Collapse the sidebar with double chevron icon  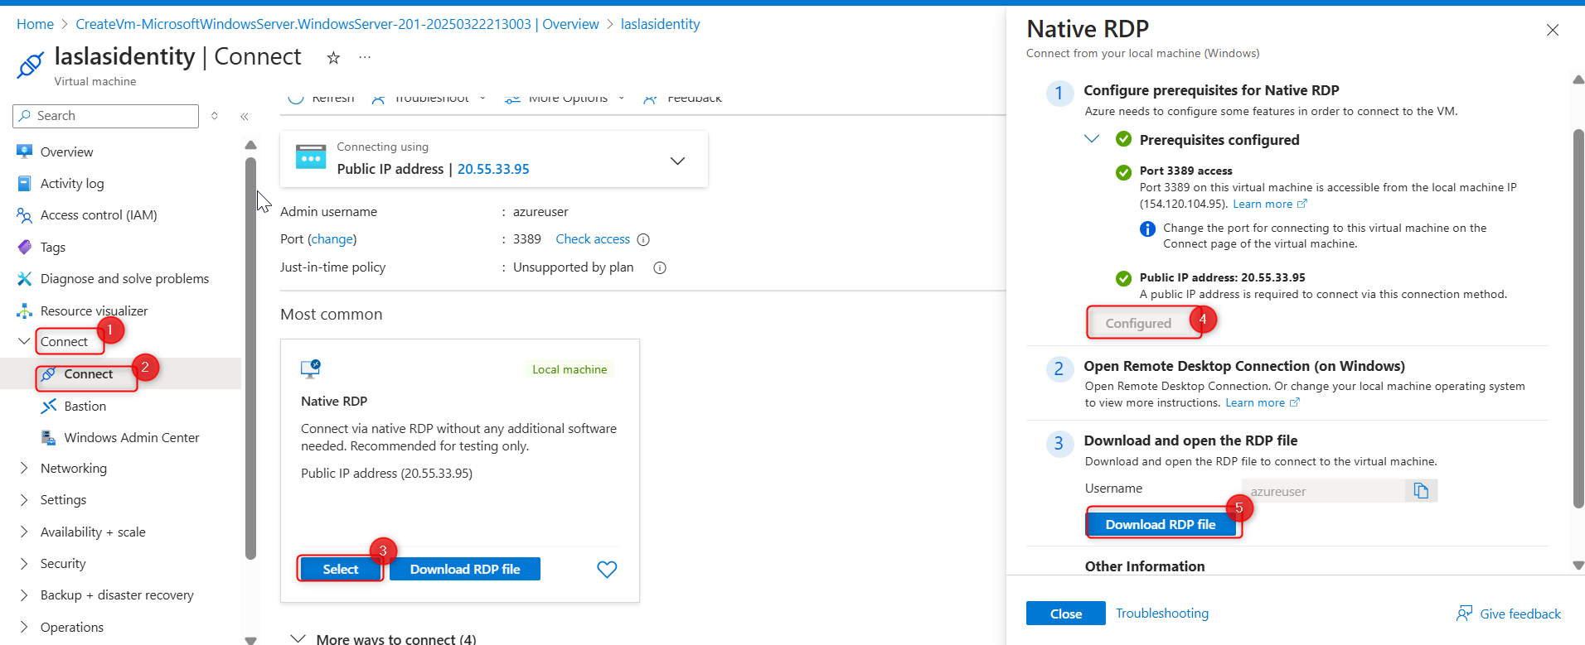245,117
